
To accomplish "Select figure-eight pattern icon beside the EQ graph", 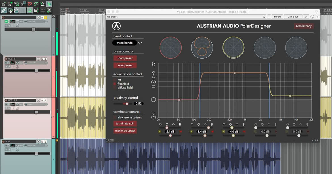I will pyautogui.click(x=154, y=64).
